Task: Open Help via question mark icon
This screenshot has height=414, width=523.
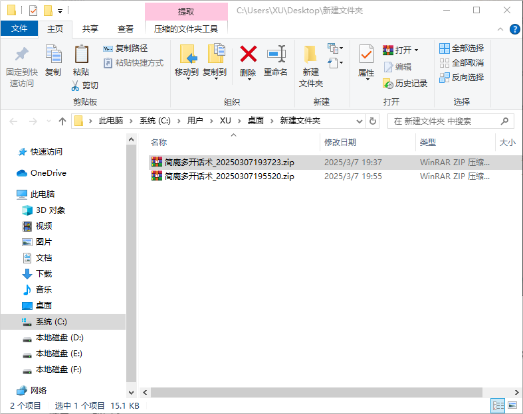Action: (x=514, y=29)
